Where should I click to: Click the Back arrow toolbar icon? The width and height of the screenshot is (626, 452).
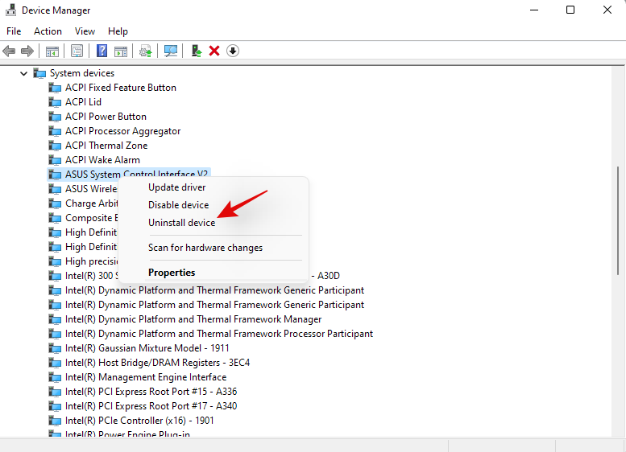pos(10,51)
